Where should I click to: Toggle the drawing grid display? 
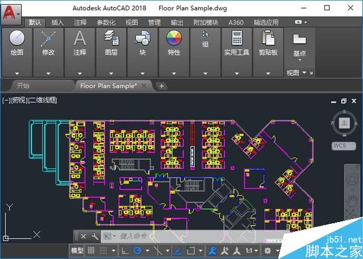pyautogui.click(x=91, y=251)
